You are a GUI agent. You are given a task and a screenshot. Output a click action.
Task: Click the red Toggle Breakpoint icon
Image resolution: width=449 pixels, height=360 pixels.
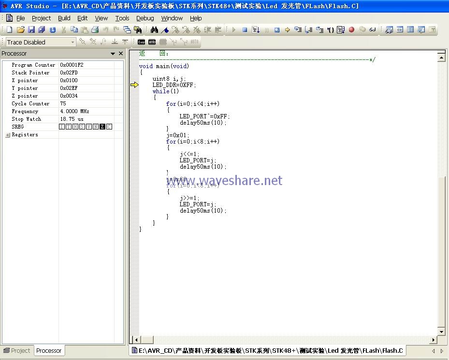pos(351,30)
